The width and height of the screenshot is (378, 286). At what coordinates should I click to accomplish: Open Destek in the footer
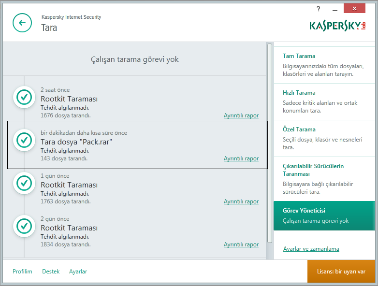[x=51, y=272]
